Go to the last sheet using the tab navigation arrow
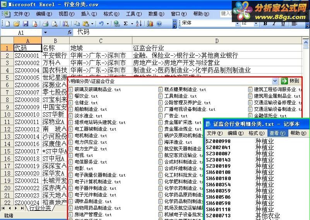The image size is (310, 220). coord(22,208)
